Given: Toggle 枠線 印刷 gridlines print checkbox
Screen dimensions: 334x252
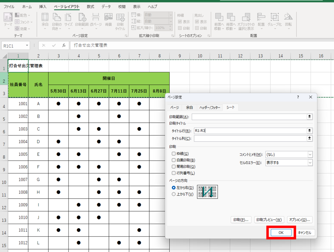Looking at the screenshot, I should [x=180, y=28].
